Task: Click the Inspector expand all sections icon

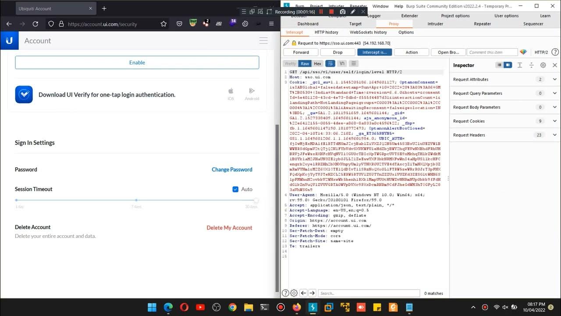Action: [x=519, y=65]
